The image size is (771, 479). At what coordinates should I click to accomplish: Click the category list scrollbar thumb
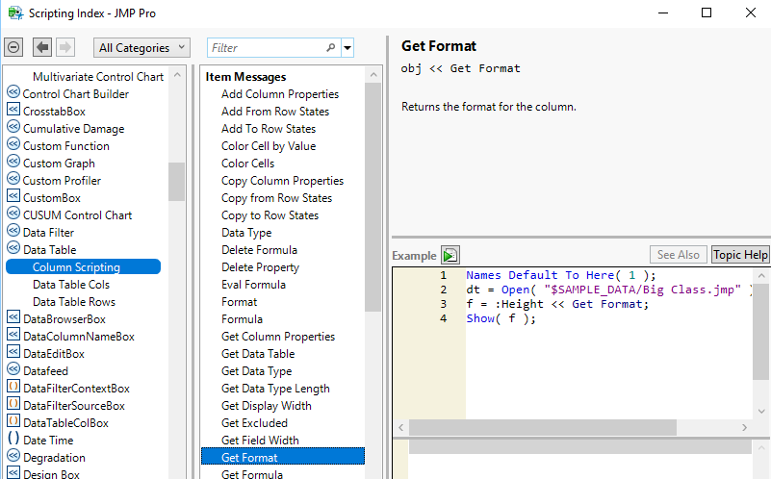(x=176, y=181)
